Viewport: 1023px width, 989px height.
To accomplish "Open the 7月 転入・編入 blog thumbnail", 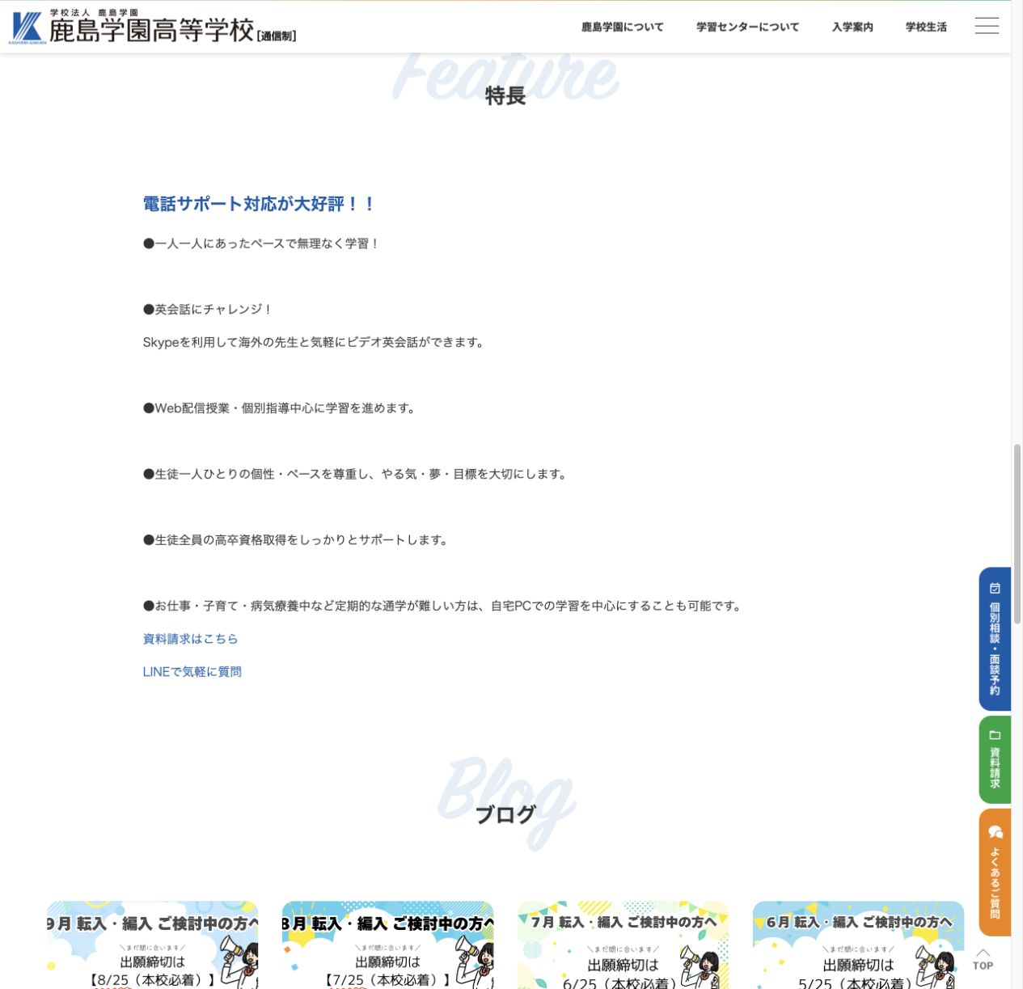I will tap(623, 945).
